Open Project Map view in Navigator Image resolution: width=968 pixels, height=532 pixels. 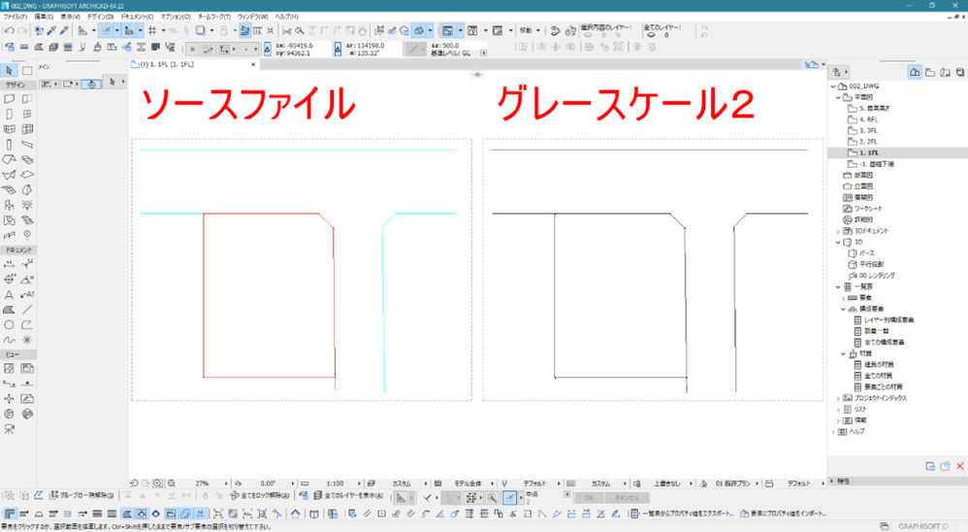tap(915, 72)
